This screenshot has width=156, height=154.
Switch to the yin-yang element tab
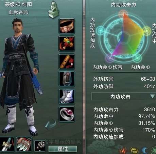click(134, 150)
